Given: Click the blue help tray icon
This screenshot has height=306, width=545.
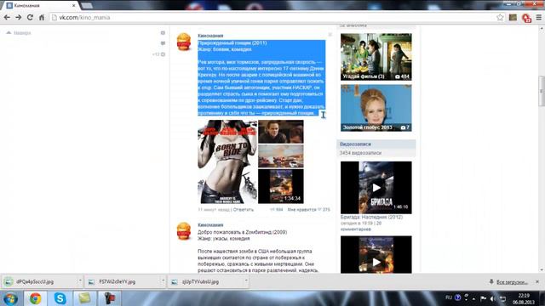Looking at the screenshot, I should 458,297.
